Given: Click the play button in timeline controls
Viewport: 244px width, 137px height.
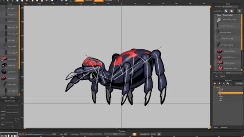Looking at the screenshot, I should 9,136.
